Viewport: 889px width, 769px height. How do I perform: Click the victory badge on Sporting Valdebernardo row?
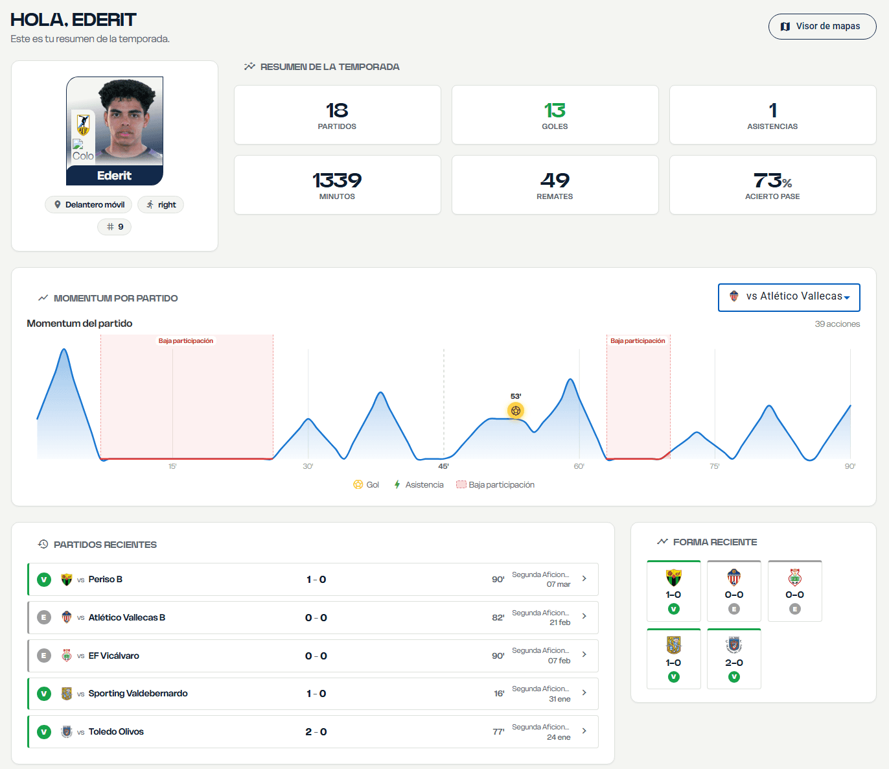44,694
